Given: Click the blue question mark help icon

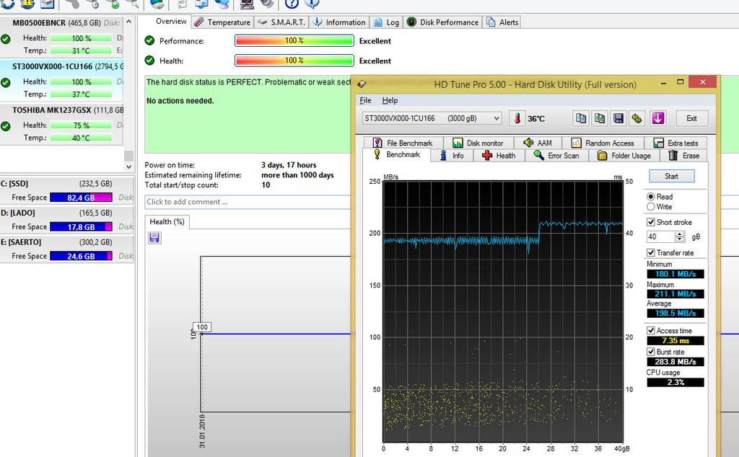Looking at the screenshot, I should pos(292,4).
